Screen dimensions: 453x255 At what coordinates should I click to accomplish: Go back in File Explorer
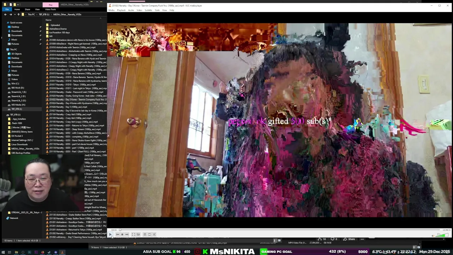tap(5, 15)
